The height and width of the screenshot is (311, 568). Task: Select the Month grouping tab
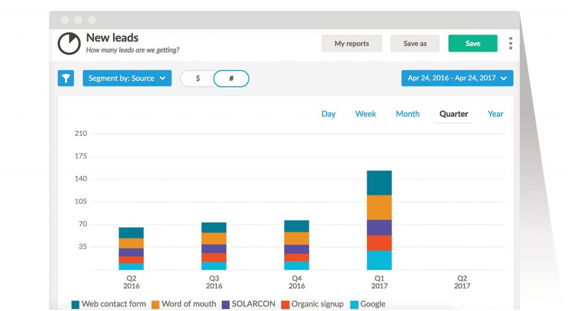[x=408, y=114]
